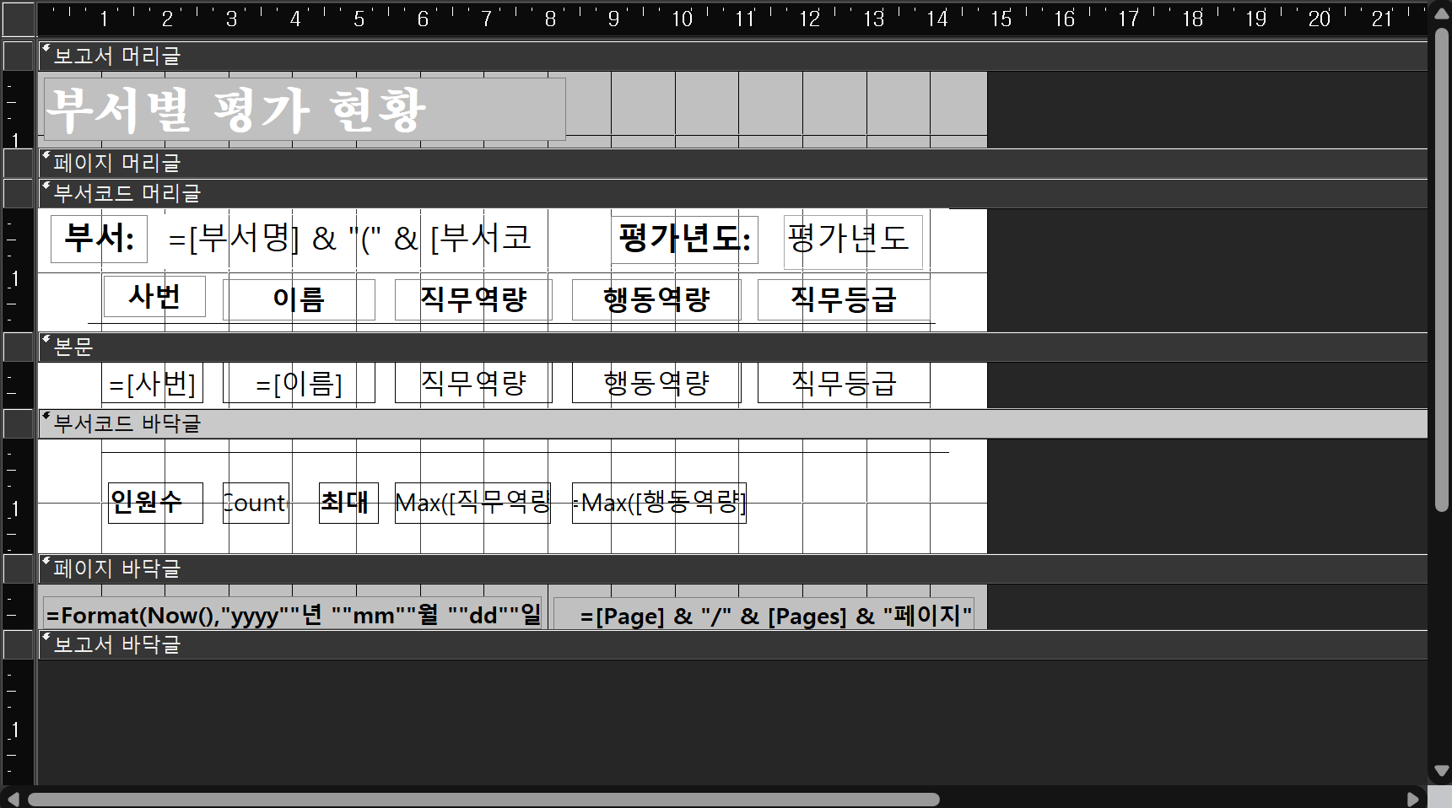Select the 평가년도: label in group header
This screenshot has height=808, width=1452.
click(684, 239)
